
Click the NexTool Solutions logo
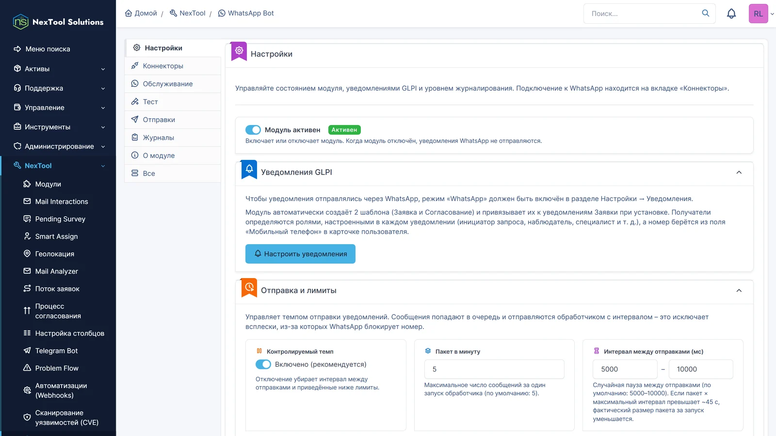tap(58, 22)
